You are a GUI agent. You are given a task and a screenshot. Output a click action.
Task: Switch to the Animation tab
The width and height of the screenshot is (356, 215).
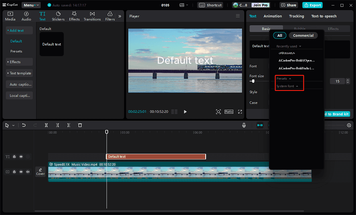[x=273, y=16]
